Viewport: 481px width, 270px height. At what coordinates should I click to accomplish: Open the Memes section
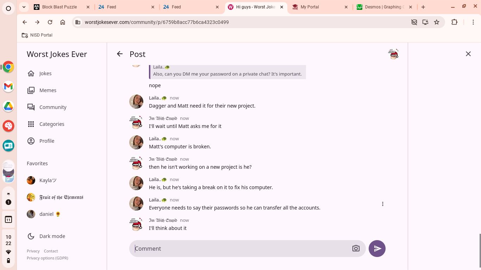48,90
